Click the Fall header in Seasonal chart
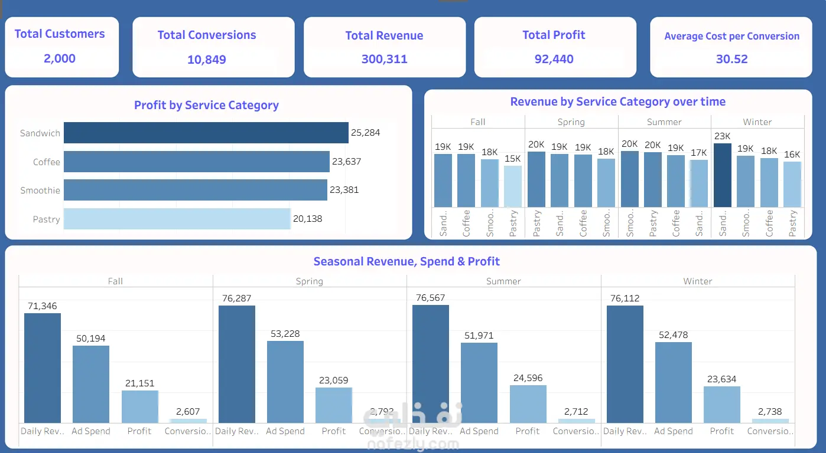Image resolution: width=826 pixels, height=453 pixels. pos(115,281)
